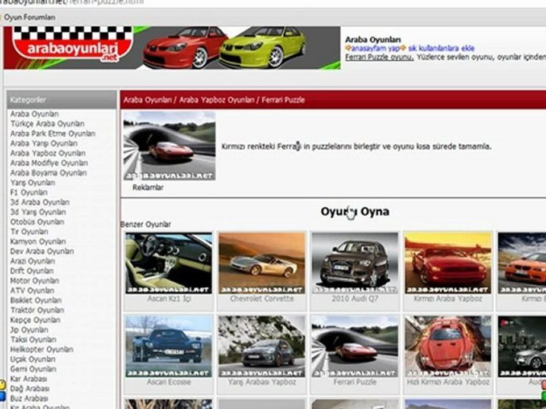Select 'Gemi Oyunları' category
The width and height of the screenshot is (546, 409).
(34, 369)
